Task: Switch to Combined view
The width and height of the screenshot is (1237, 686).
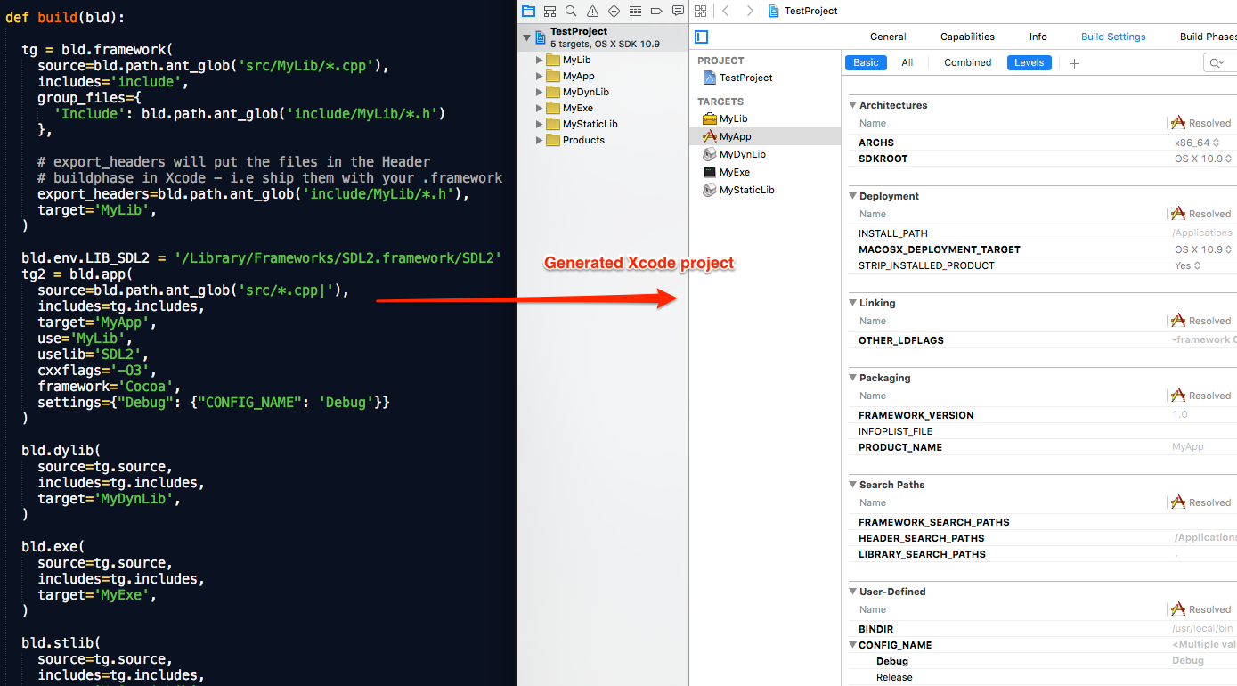Action: pyautogui.click(x=968, y=62)
